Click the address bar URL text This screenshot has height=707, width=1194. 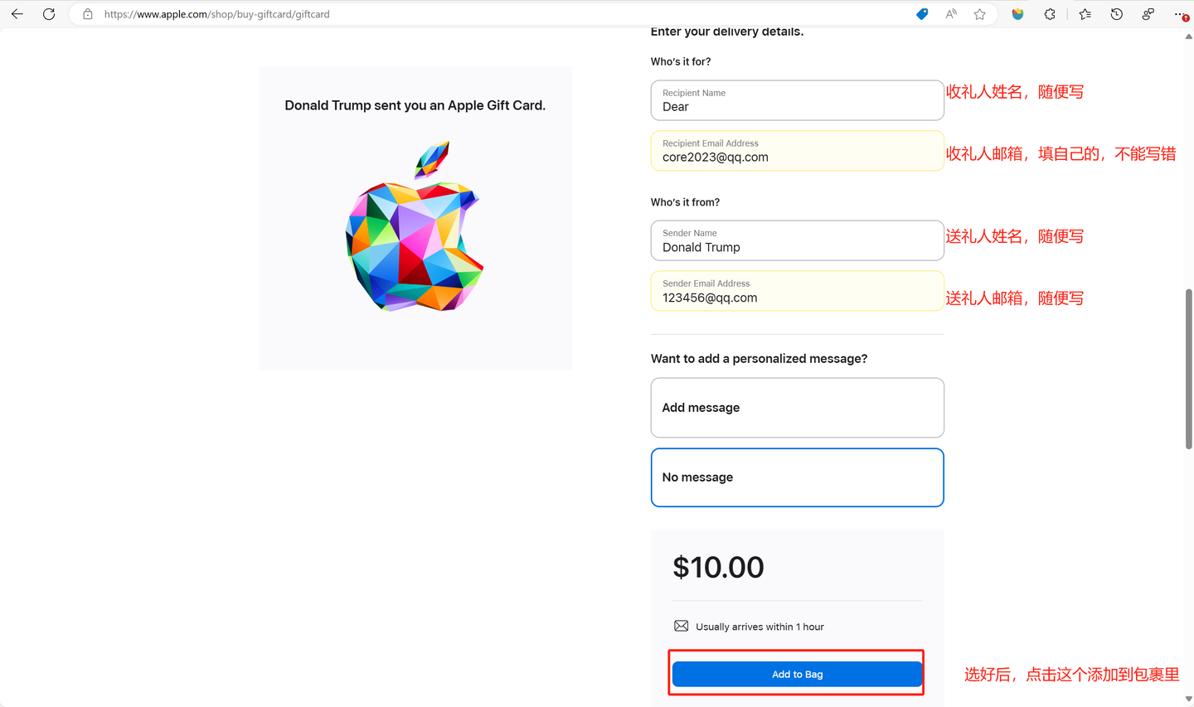point(216,14)
